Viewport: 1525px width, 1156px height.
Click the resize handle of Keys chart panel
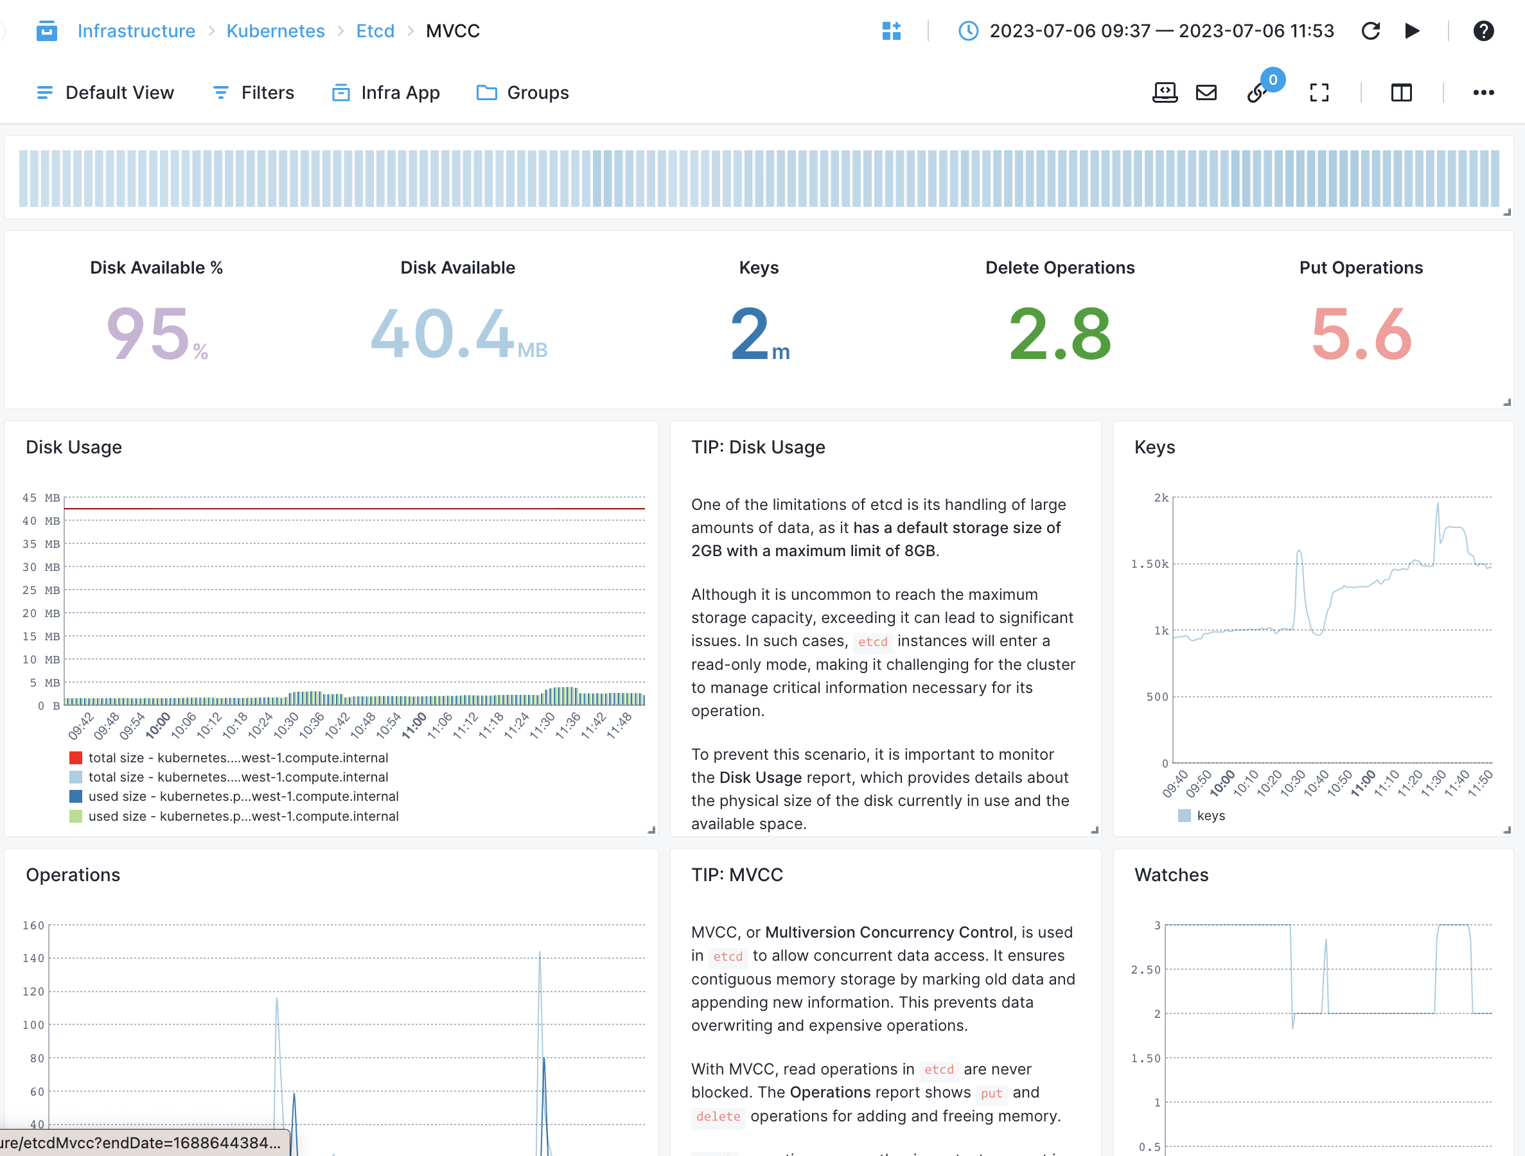[x=1507, y=830]
